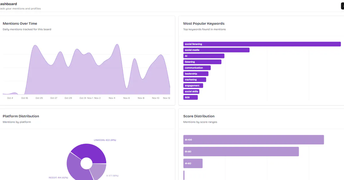This screenshot has height=180, width=344.
Task: Click the "Platform Distribution" heading
Action: coord(21,116)
